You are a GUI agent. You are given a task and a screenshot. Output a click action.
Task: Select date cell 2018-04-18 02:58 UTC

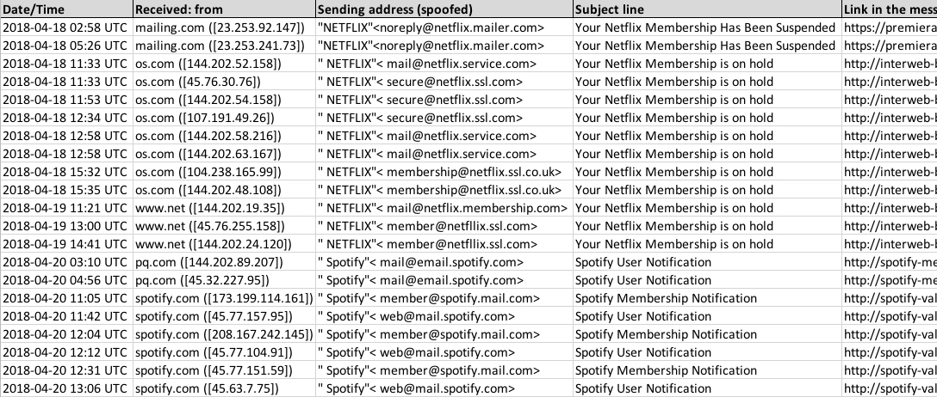point(66,27)
